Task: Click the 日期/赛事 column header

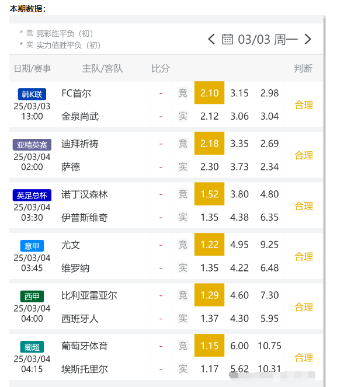Action: click(32, 68)
